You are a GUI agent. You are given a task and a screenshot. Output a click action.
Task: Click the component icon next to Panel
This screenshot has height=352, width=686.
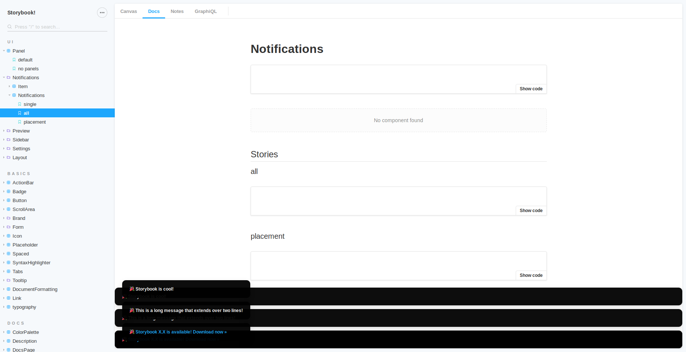[9, 51]
